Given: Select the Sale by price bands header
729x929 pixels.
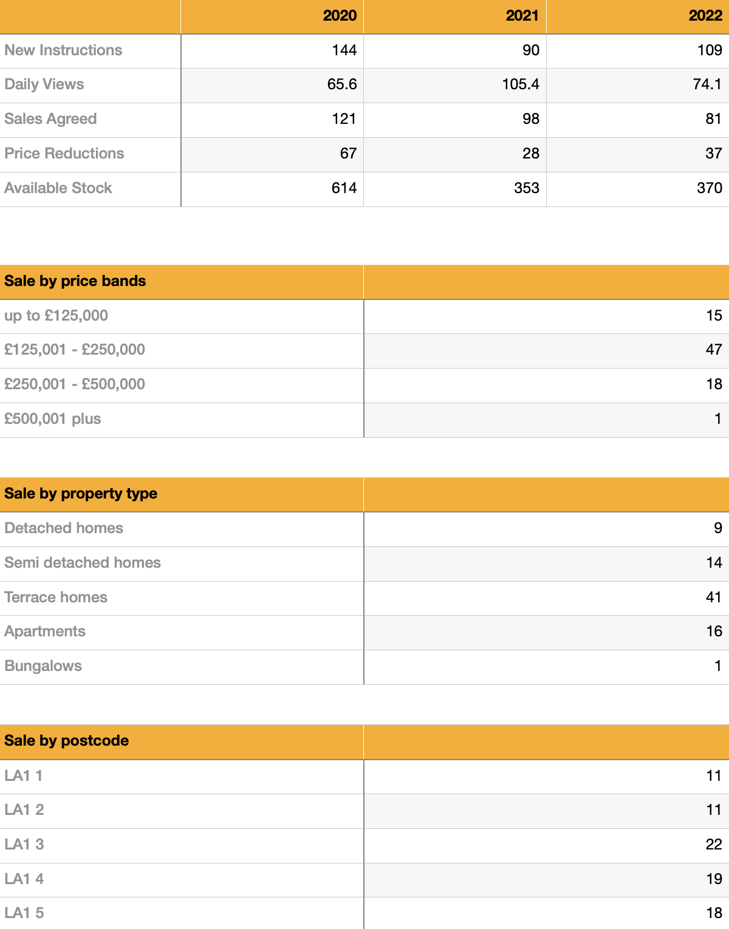Looking at the screenshot, I should click(75, 281).
